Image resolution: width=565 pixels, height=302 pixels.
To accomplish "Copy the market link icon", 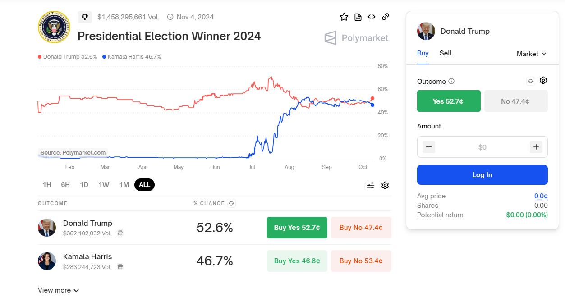I will (386, 17).
